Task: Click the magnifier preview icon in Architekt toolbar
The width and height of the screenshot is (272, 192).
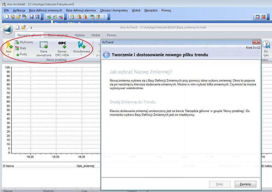Action: click(72, 17)
